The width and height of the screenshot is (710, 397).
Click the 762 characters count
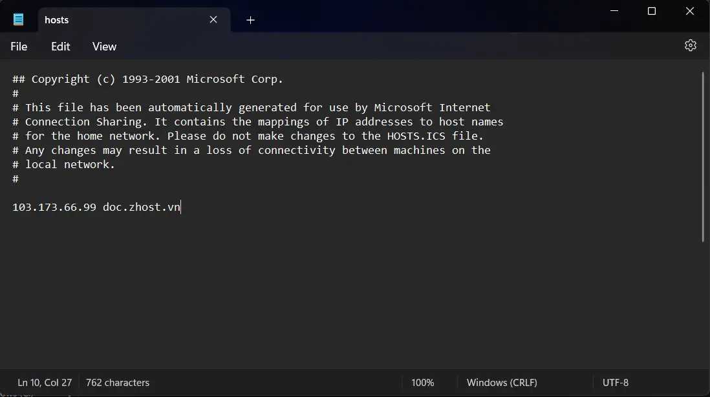tap(118, 383)
